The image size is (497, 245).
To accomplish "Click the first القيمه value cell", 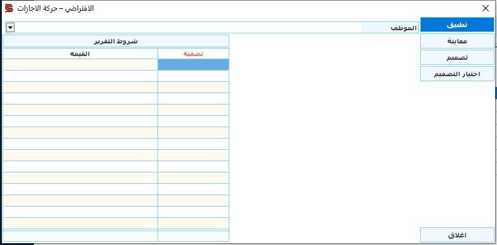I will 80,64.
